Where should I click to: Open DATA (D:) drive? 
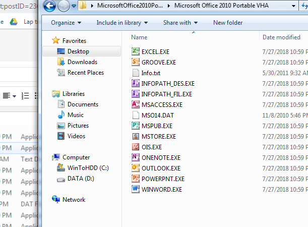[x=81, y=179]
